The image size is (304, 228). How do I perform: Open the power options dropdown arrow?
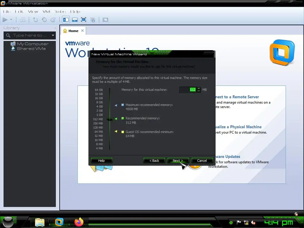click(11, 20)
